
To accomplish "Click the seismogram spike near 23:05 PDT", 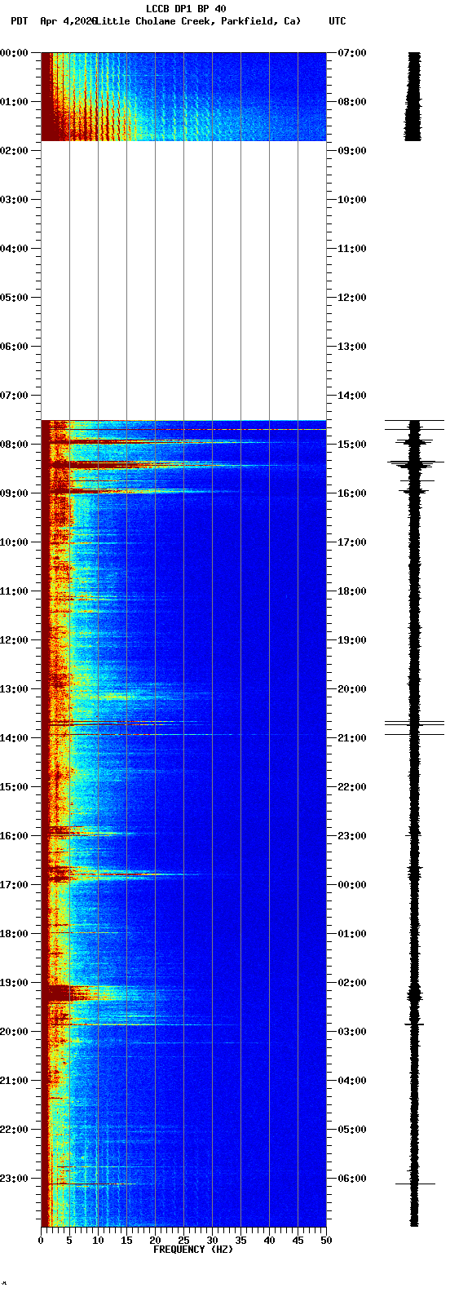I will [x=414, y=1184].
